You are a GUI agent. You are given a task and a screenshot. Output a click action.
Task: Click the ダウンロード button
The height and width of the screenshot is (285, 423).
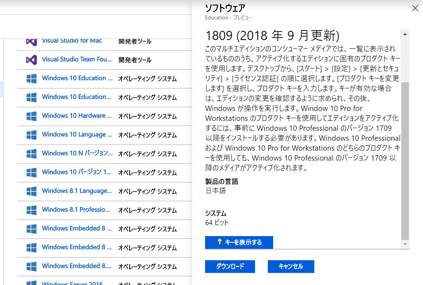(x=230, y=267)
